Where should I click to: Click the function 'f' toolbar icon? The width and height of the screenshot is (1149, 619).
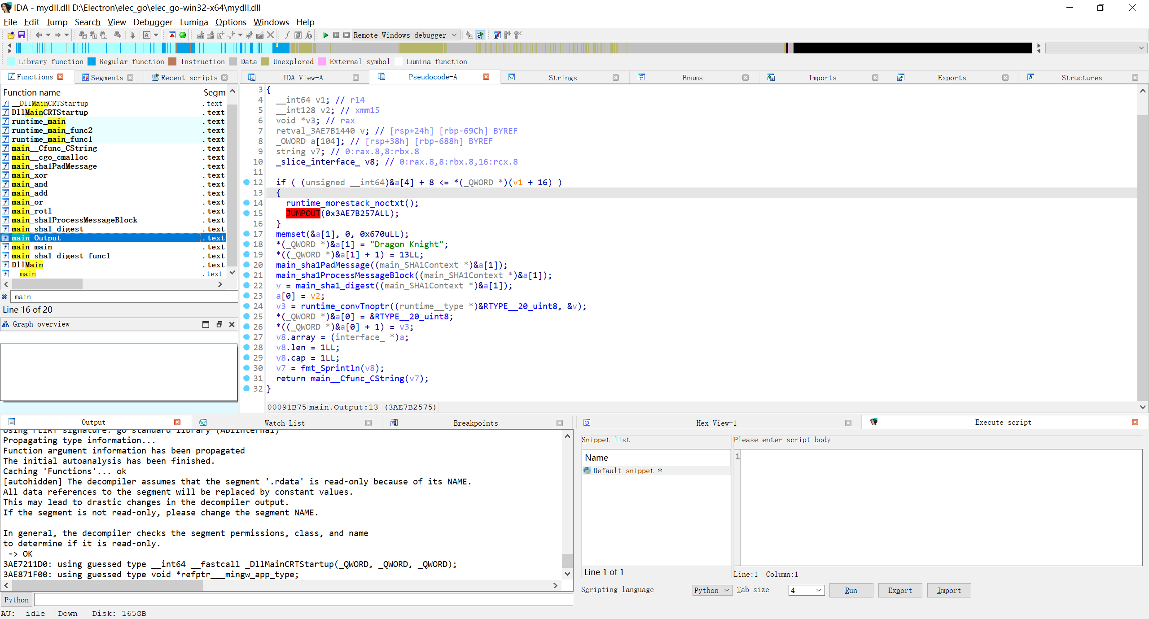tap(287, 35)
